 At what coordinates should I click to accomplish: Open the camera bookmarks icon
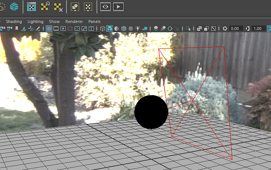(17, 29)
